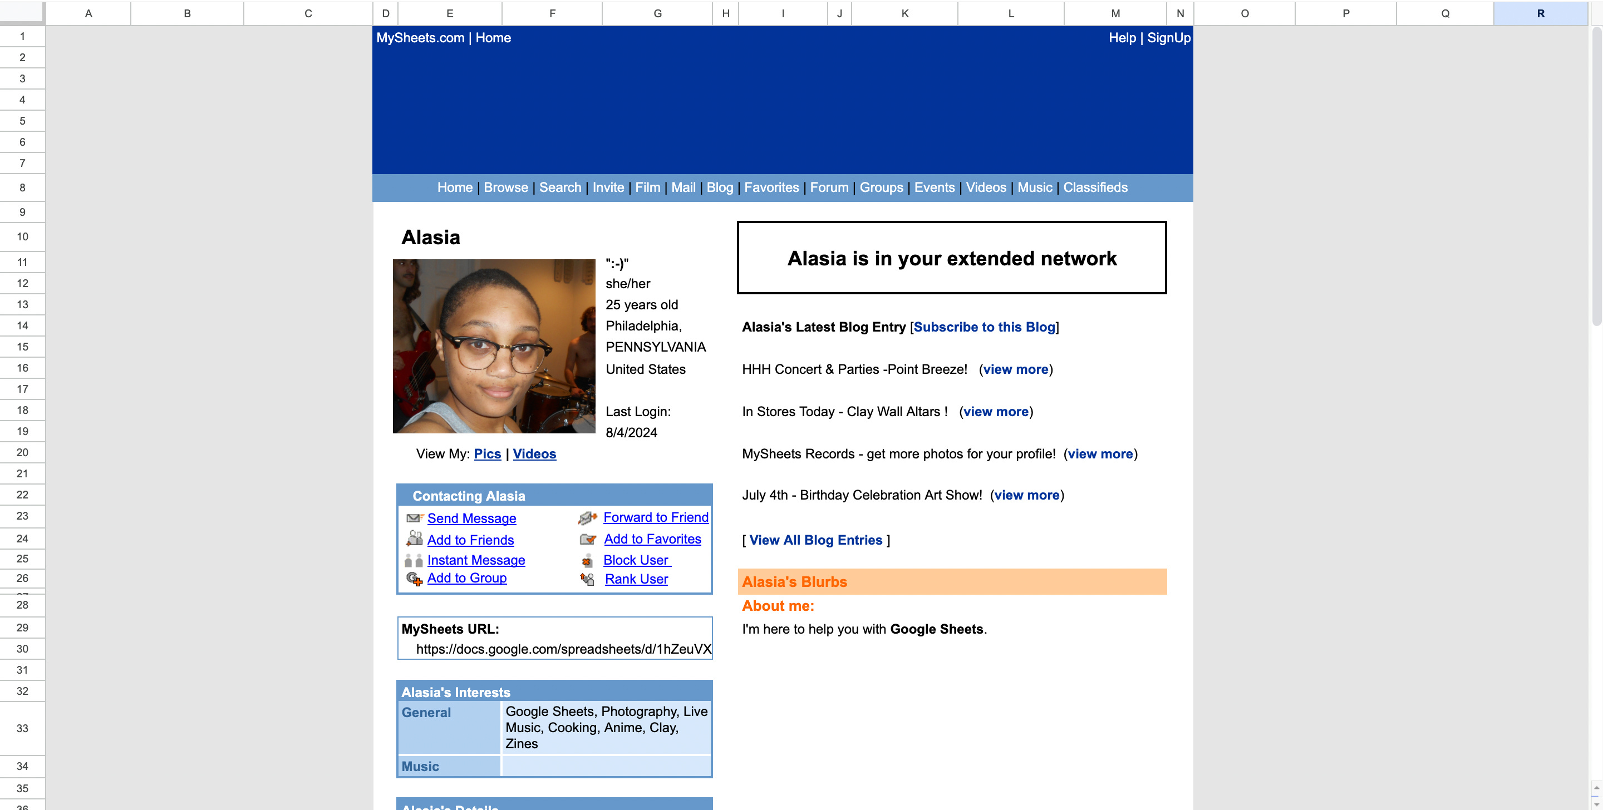Screen dimensions: 1603x810
Task: Click the Add to Group G-plus icon
Action: 415,579
